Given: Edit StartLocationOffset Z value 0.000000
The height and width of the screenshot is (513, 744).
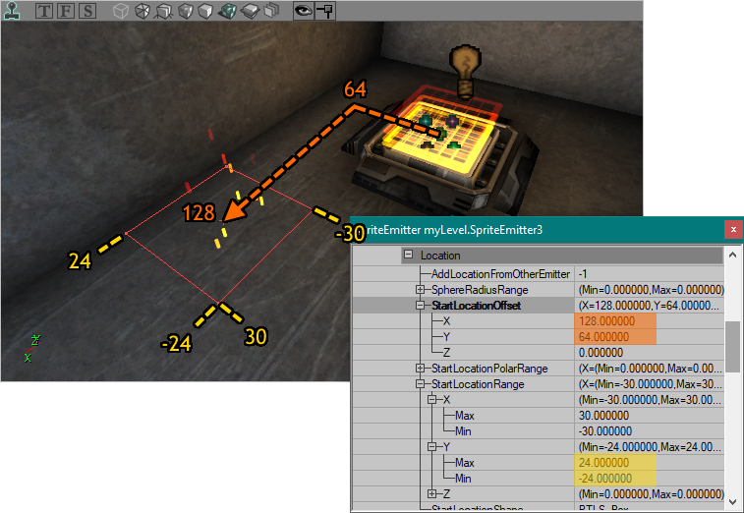Looking at the screenshot, I should 649,353.
